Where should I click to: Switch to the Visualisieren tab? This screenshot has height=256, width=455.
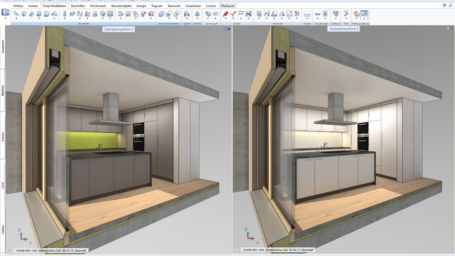coord(193,6)
